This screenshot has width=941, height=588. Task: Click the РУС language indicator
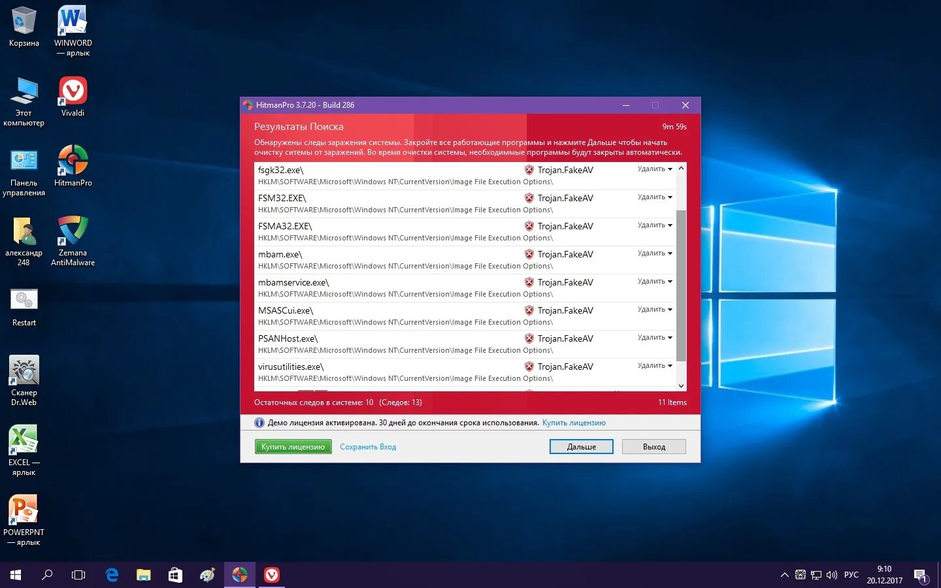click(851, 575)
